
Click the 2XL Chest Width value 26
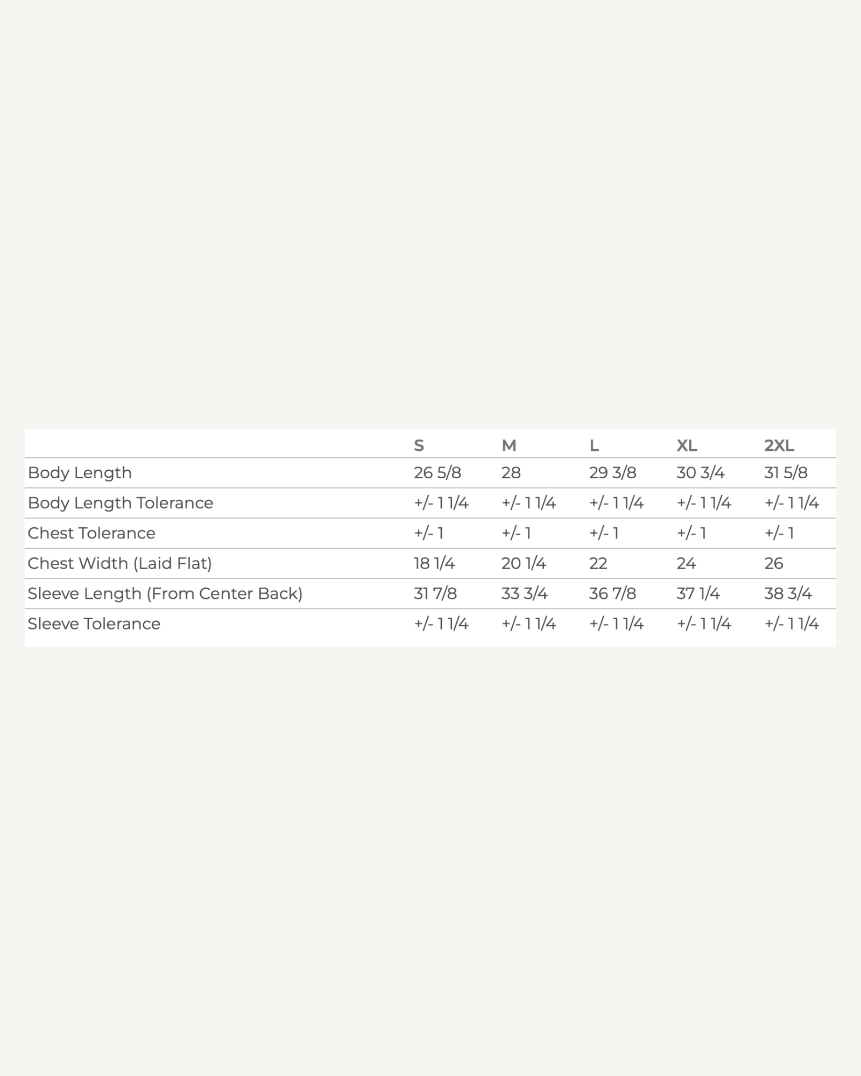[773, 563]
